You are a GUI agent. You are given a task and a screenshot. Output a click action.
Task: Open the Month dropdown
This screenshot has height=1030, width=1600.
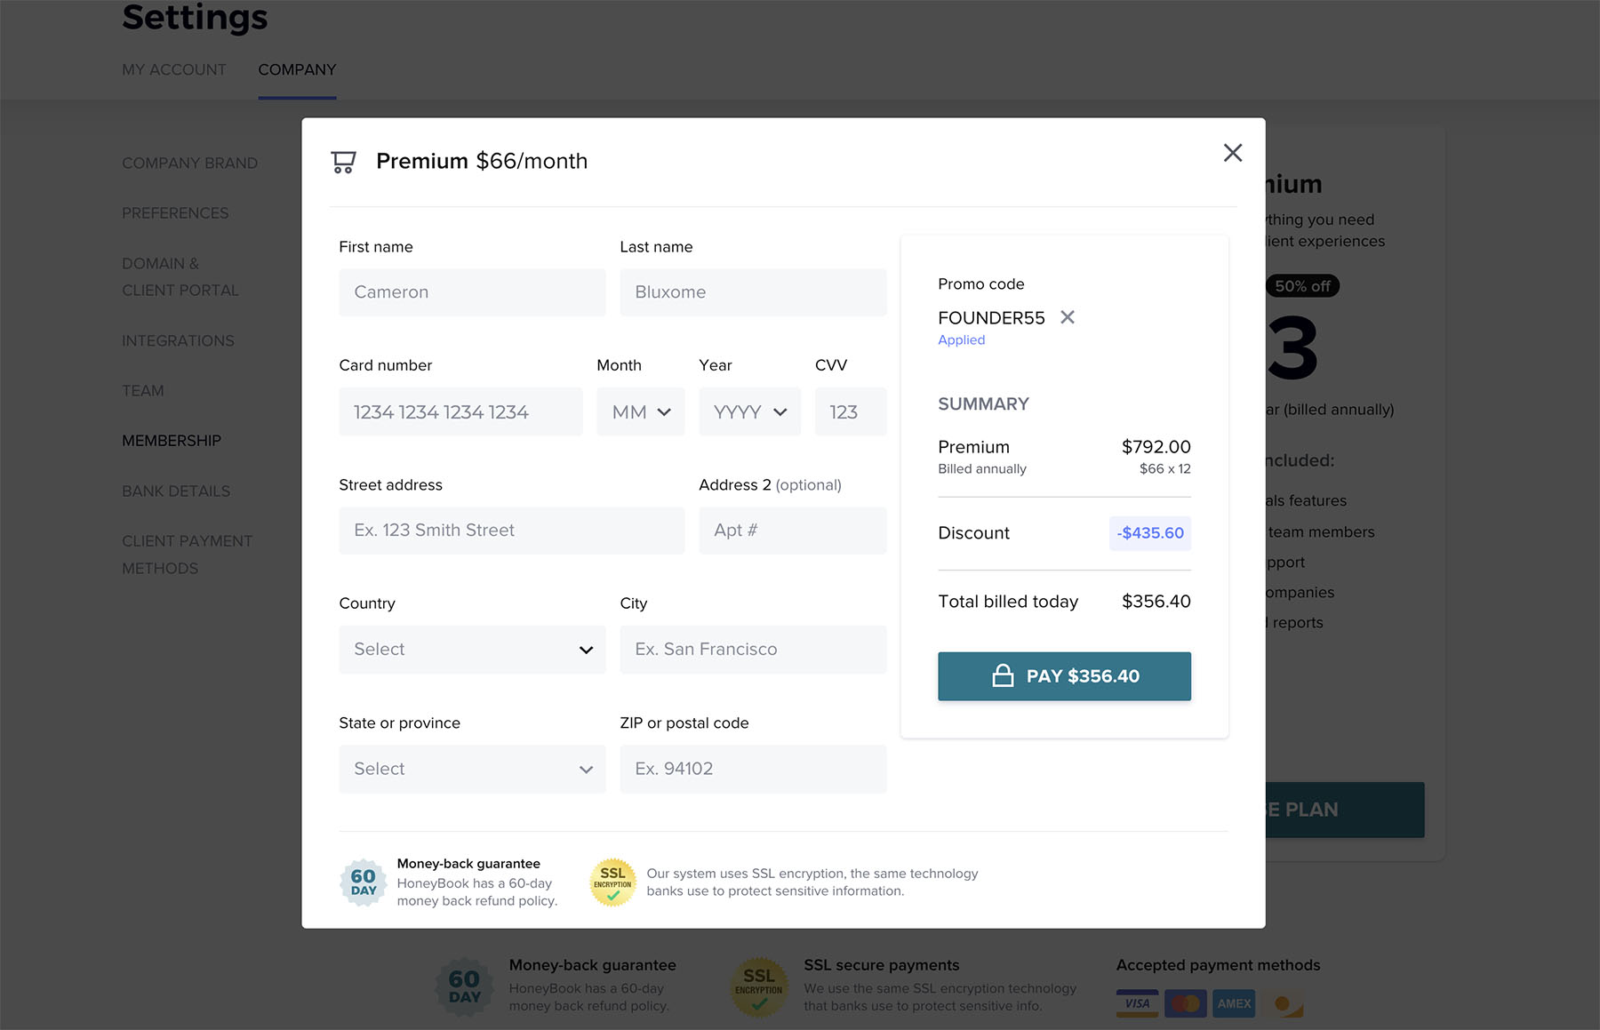pyautogui.click(x=640, y=411)
